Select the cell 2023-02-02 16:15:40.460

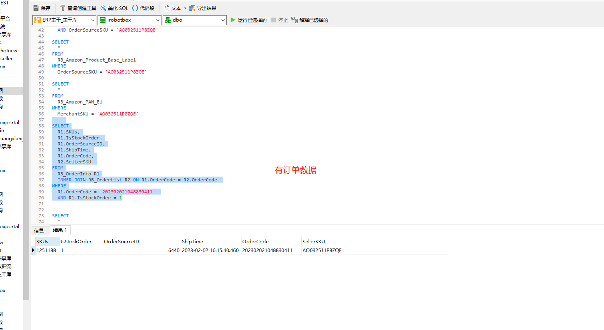pyautogui.click(x=211, y=250)
